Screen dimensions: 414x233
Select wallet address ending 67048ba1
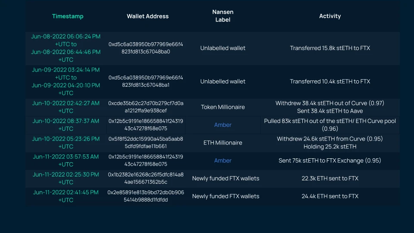(x=146, y=81)
